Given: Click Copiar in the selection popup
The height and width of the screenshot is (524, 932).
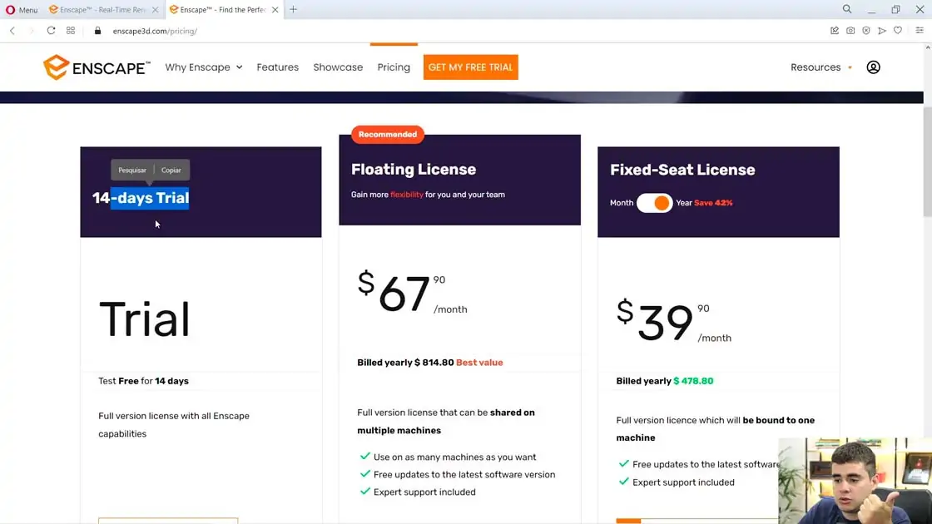Looking at the screenshot, I should pyautogui.click(x=171, y=170).
